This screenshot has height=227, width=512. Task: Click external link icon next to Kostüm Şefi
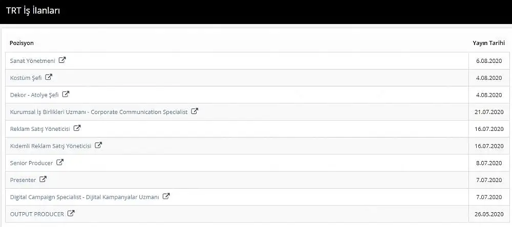coord(49,77)
